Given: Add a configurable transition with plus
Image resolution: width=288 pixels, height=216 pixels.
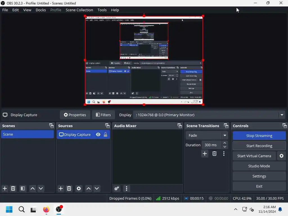Looking at the screenshot, I should [x=205, y=154].
